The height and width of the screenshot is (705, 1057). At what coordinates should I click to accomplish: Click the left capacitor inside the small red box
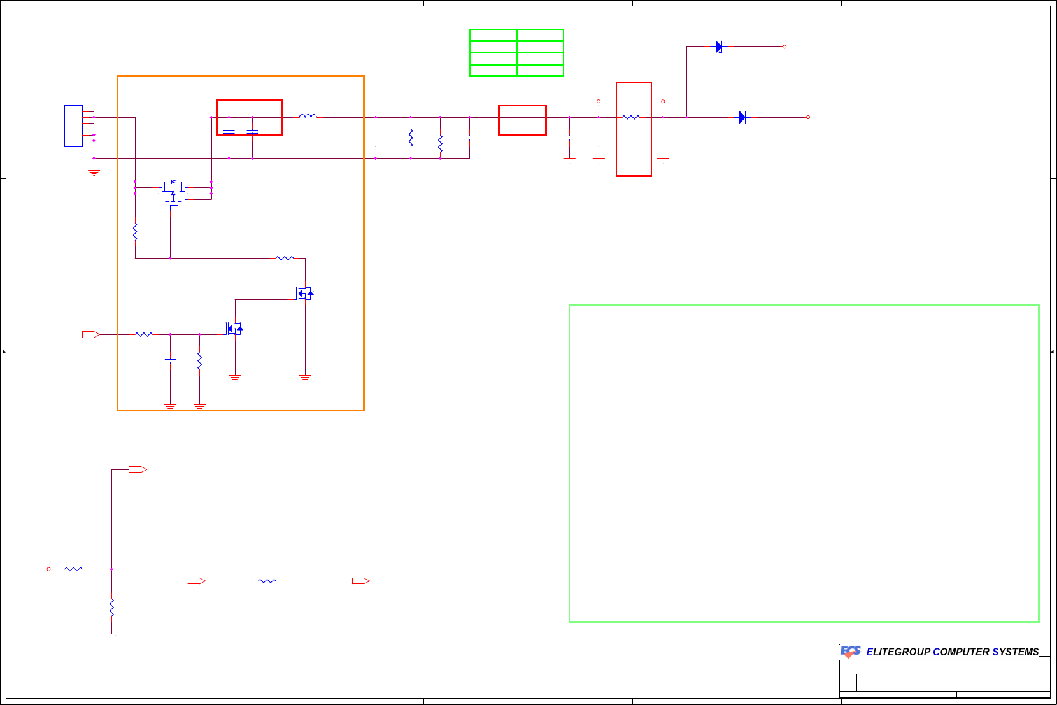[x=229, y=131]
